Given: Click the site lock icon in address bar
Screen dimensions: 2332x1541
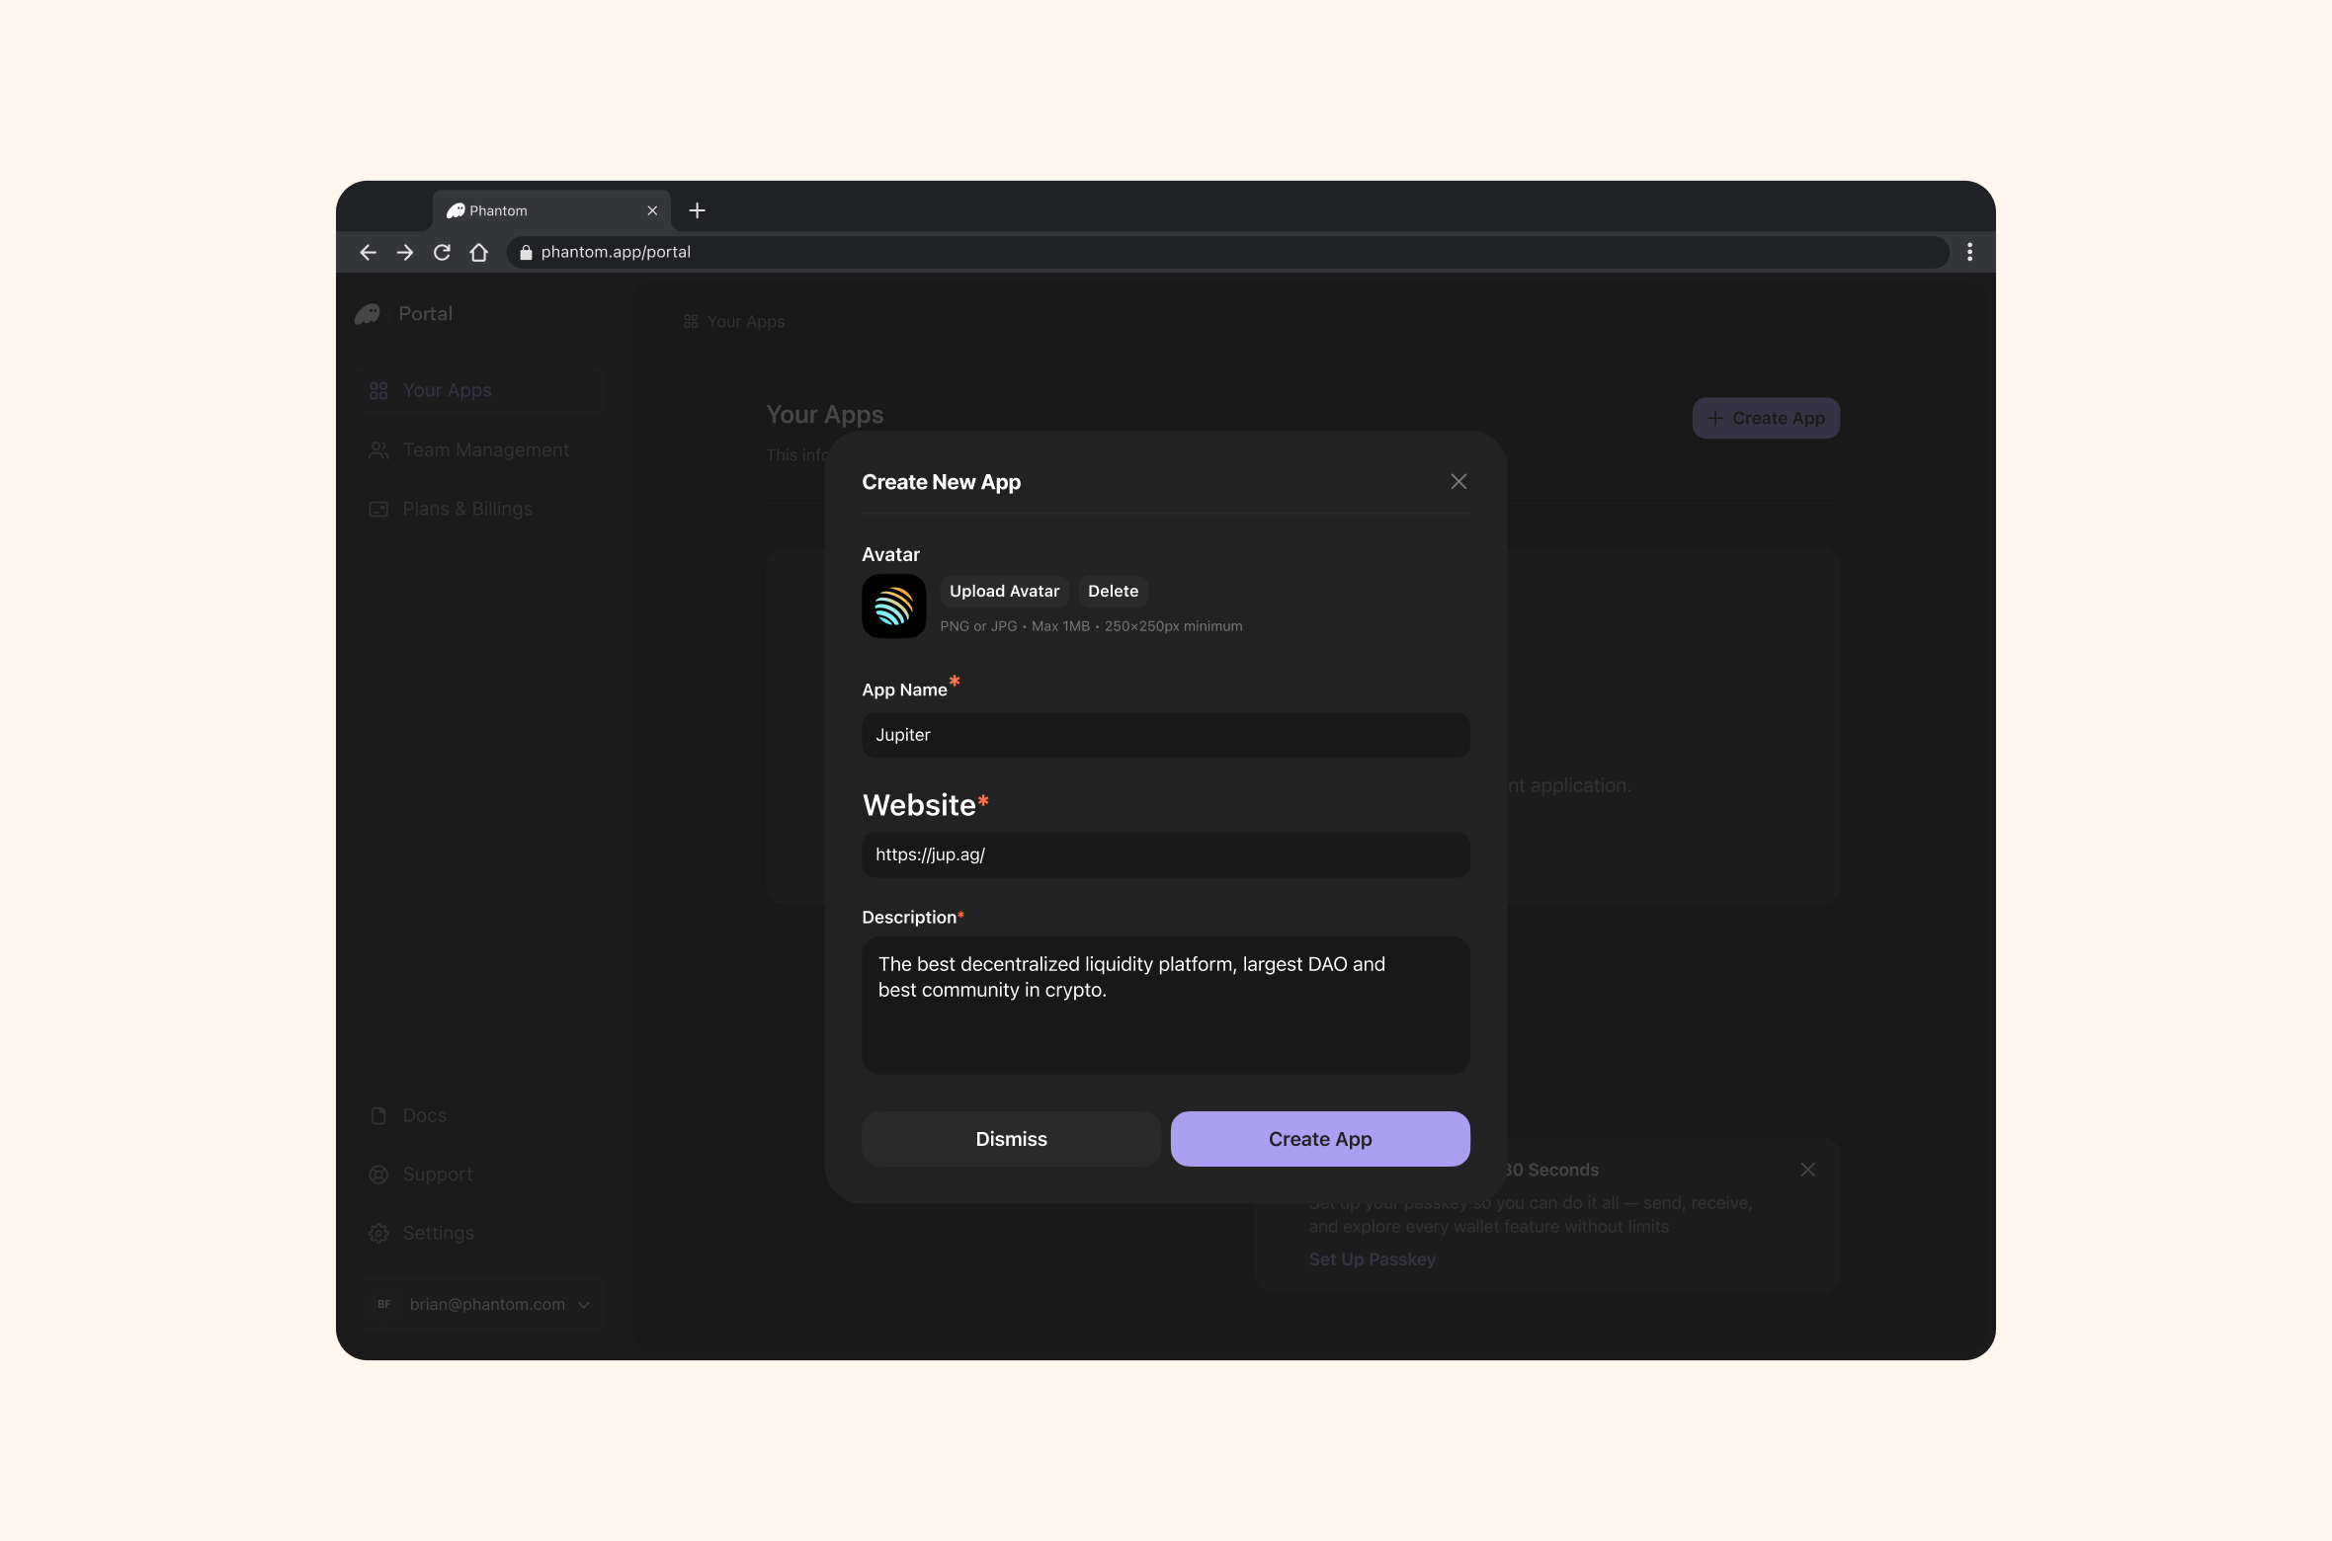Looking at the screenshot, I should click(526, 253).
